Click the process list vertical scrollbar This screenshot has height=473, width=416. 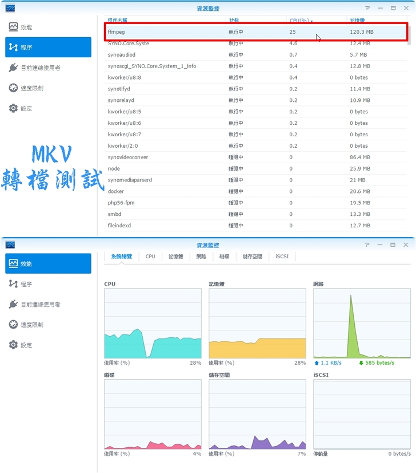coord(409,34)
